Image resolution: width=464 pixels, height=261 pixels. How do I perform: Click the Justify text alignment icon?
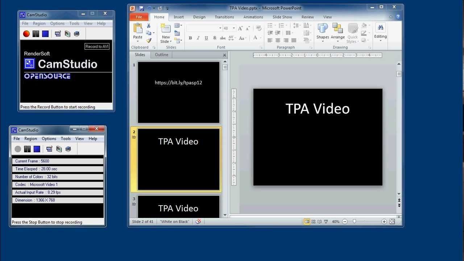(294, 40)
